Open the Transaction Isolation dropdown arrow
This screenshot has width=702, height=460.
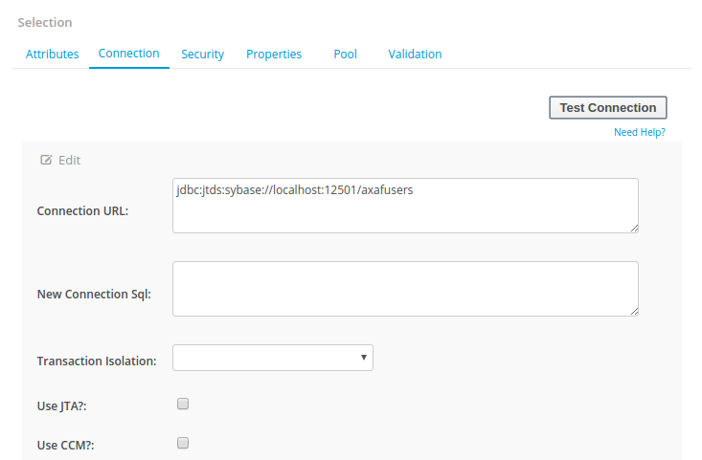tap(364, 357)
